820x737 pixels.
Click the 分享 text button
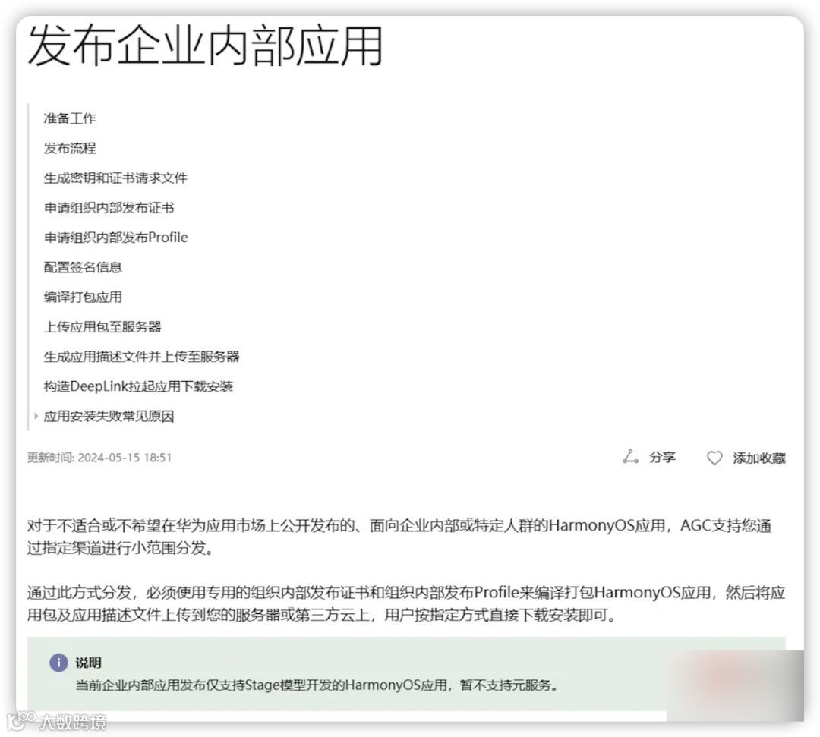pyautogui.click(x=663, y=458)
